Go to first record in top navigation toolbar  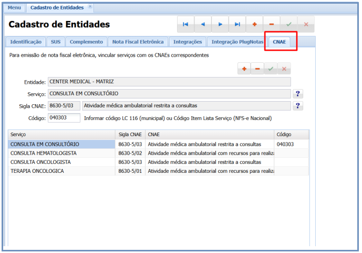[185, 24]
